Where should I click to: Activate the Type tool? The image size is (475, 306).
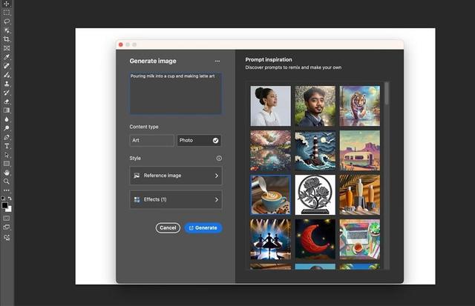pyautogui.click(x=7, y=146)
